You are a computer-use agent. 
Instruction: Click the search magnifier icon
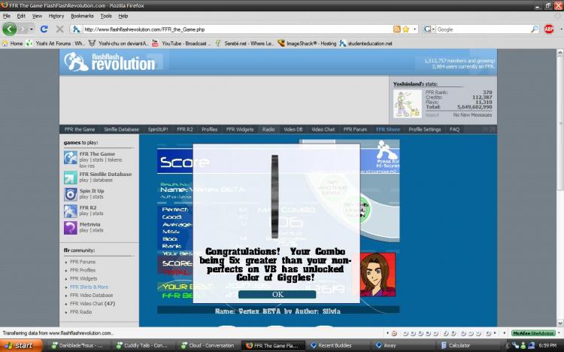coord(535,29)
